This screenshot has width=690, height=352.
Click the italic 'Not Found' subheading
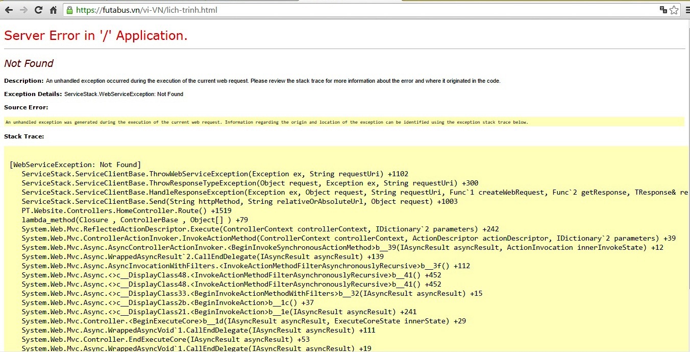click(x=29, y=63)
